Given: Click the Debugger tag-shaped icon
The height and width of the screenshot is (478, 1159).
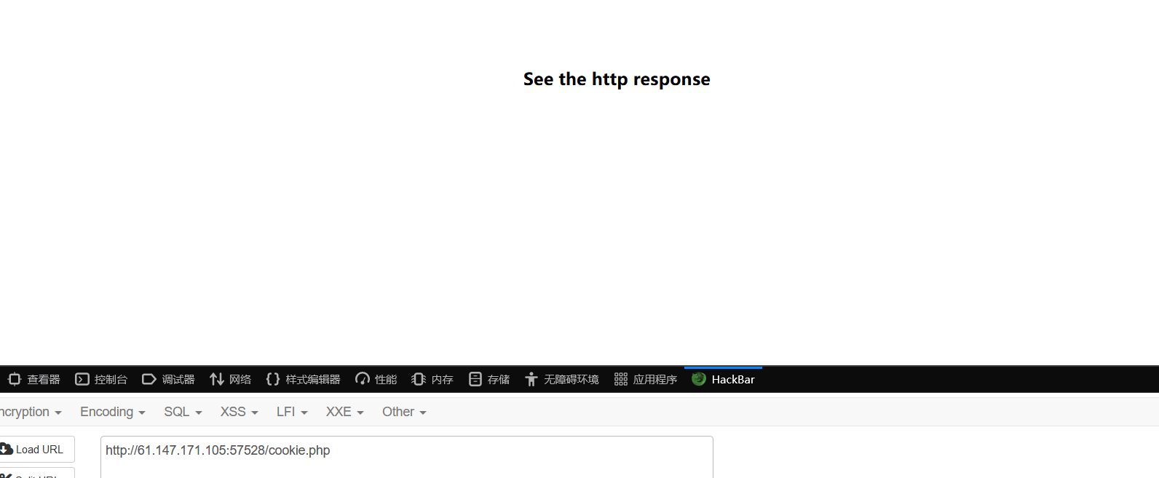Looking at the screenshot, I should click(x=149, y=379).
